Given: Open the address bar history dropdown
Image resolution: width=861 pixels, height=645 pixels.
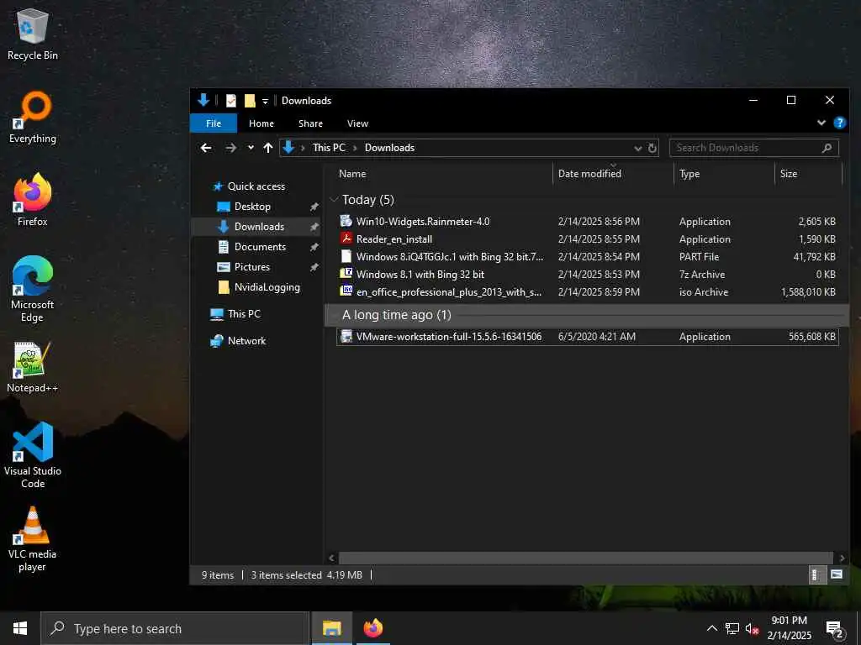Looking at the screenshot, I should tap(637, 148).
